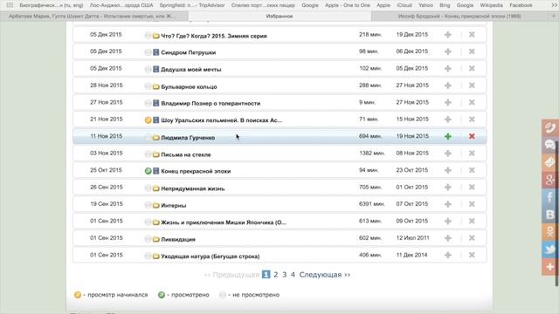Screen dimensions: 559x314
Task: Click the green plus icon in Людмила Гурченко row
Action: click(x=448, y=136)
